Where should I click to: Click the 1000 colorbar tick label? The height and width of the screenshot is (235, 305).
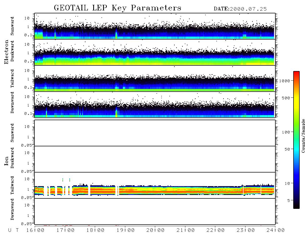[x=284, y=81]
